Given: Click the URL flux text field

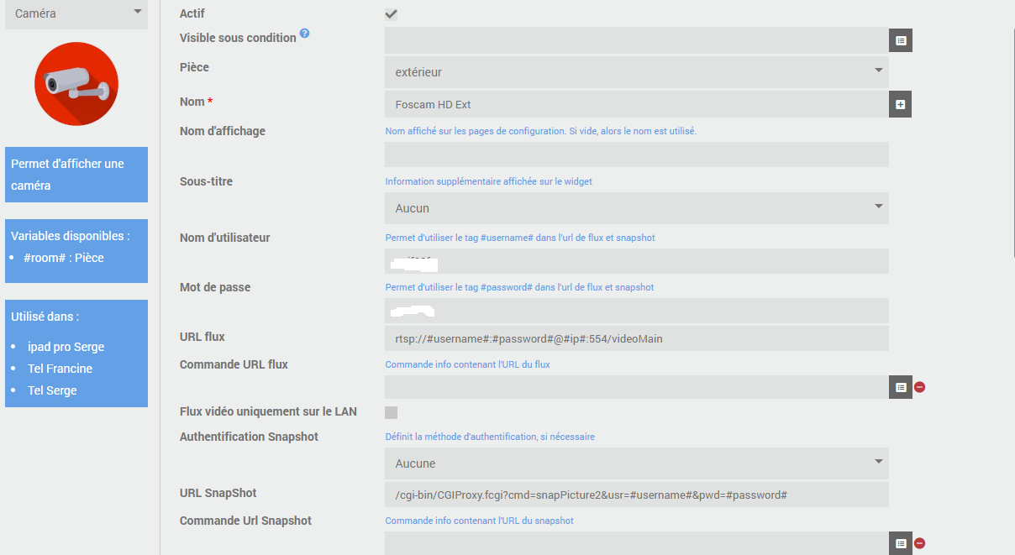Looking at the screenshot, I should pos(636,338).
